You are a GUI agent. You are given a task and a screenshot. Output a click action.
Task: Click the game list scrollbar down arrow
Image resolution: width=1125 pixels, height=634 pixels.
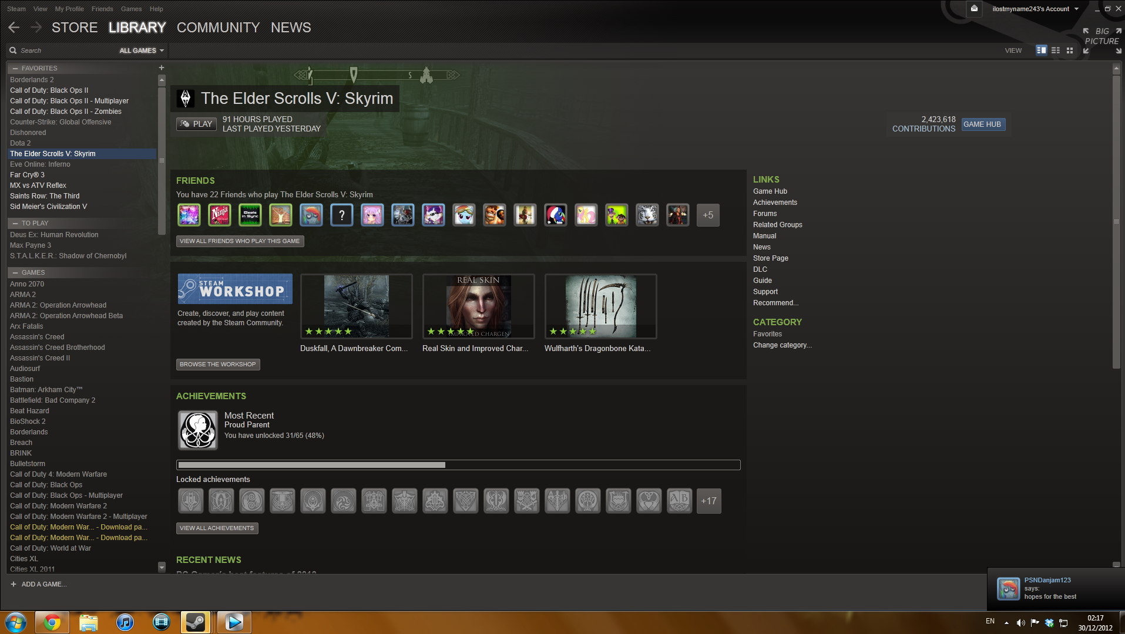[162, 567]
